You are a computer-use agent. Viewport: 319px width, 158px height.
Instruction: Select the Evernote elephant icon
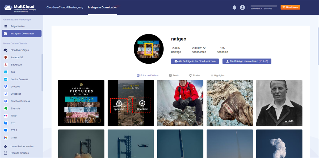5,108
